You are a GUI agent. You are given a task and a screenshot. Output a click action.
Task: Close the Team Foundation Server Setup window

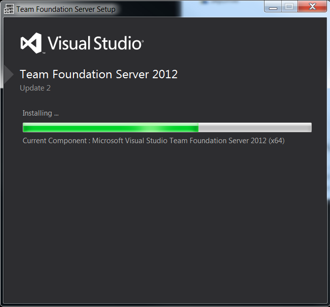312,6
